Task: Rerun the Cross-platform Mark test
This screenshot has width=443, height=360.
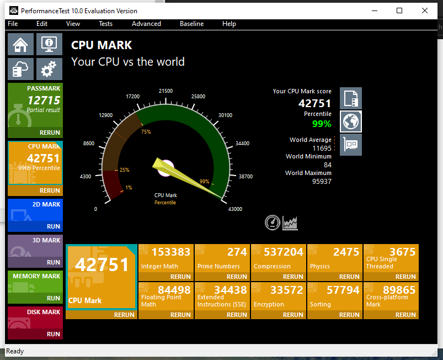Action: click(x=391, y=315)
